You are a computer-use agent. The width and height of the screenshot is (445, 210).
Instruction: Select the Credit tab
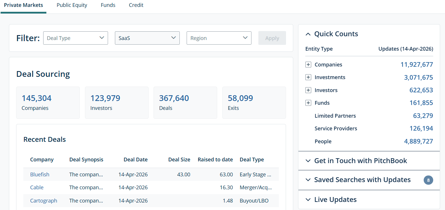pos(136,5)
